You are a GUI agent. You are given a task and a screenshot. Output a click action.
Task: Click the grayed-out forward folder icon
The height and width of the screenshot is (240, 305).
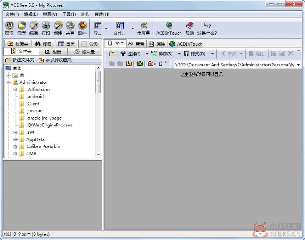120,63
